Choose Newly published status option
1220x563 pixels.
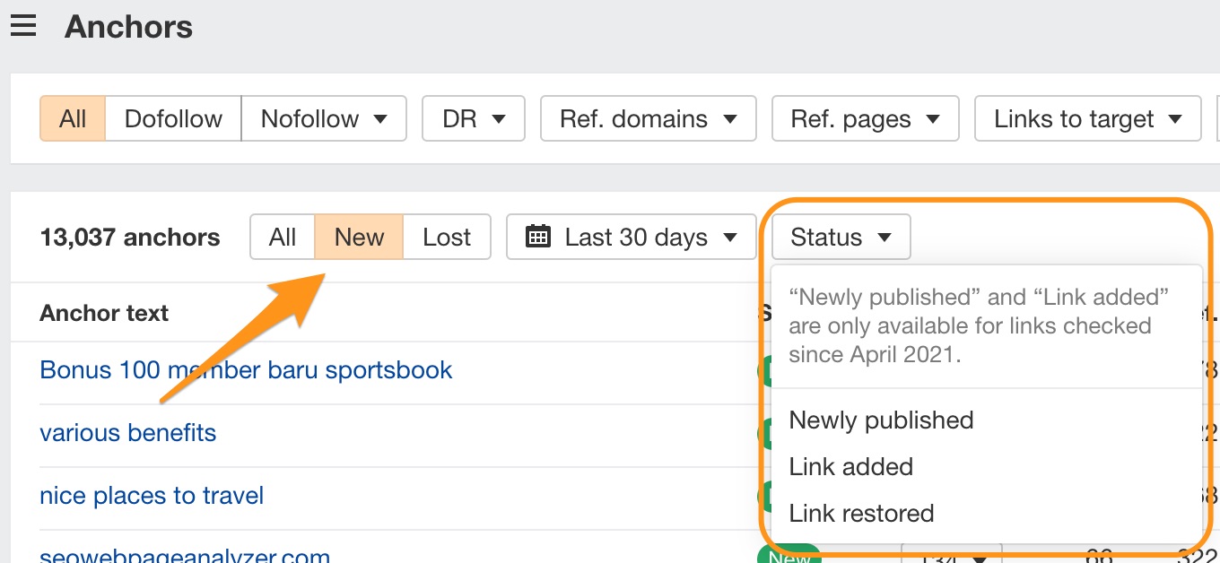(881, 420)
